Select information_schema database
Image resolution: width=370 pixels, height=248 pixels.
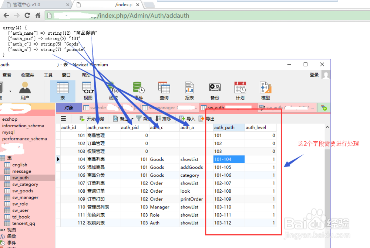click(x=23, y=125)
